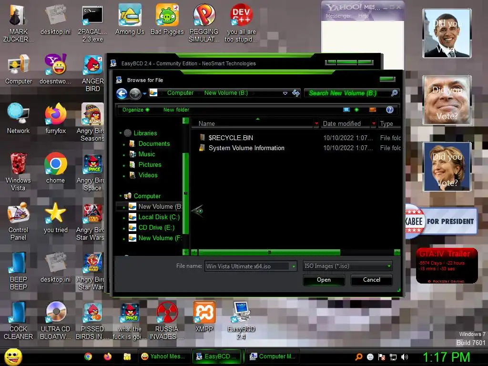This screenshot has width=488, height=366.
Task: Open the EasyBCD 2.4 desktop icon
Action: tap(241, 320)
